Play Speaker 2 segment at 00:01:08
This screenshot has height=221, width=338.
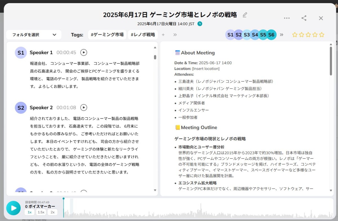point(84,107)
